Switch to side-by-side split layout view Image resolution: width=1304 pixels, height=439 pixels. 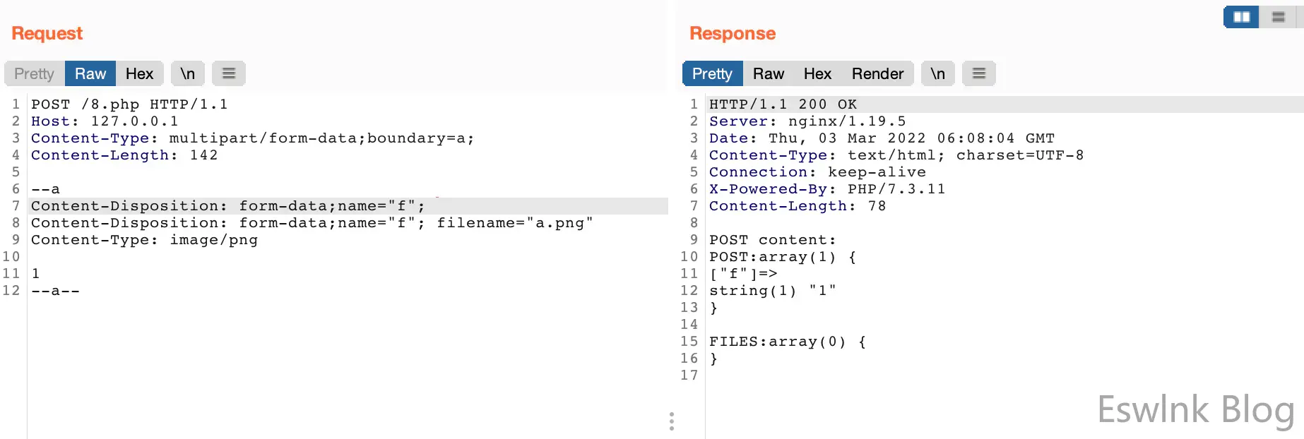[1241, 17]
